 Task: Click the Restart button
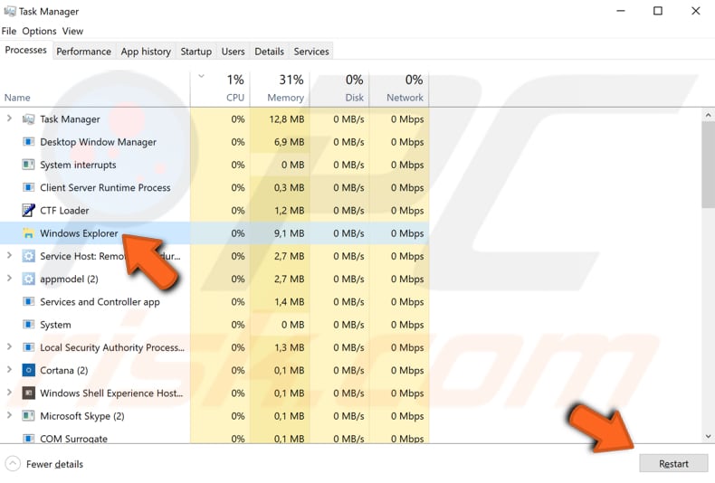[x=673, y=463]
